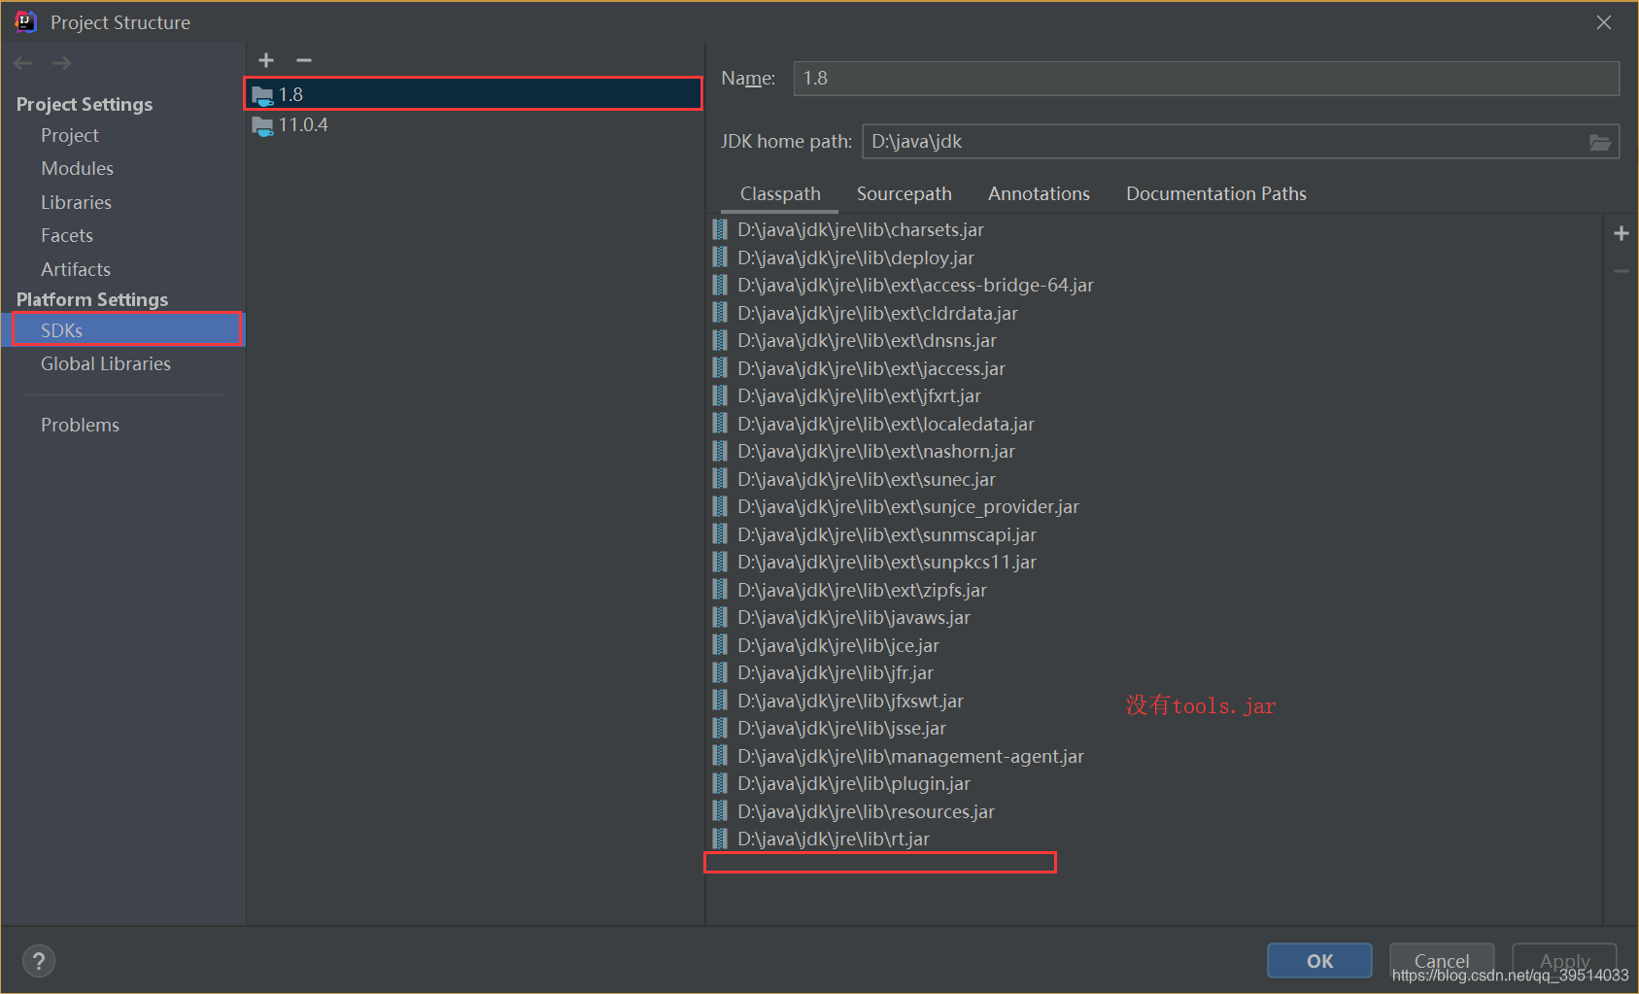1639x994 pixels.
Task: Select the cldrdata.jar classpath entry
Action: click(x=877, y=313)
